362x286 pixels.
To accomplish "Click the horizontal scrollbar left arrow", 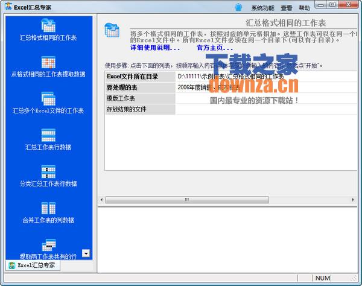I will coord(101,200).
